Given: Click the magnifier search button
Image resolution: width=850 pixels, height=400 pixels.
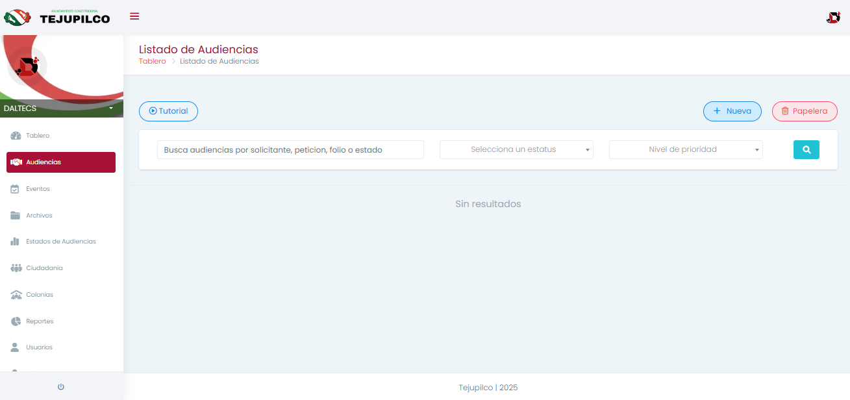Looking at the screenshot, I should (806, 149).
